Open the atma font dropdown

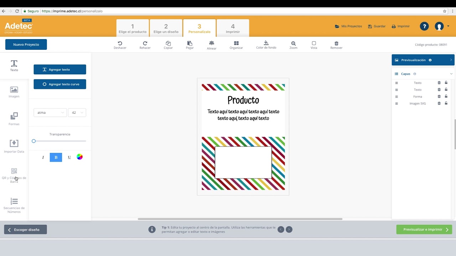coord(50,112)
